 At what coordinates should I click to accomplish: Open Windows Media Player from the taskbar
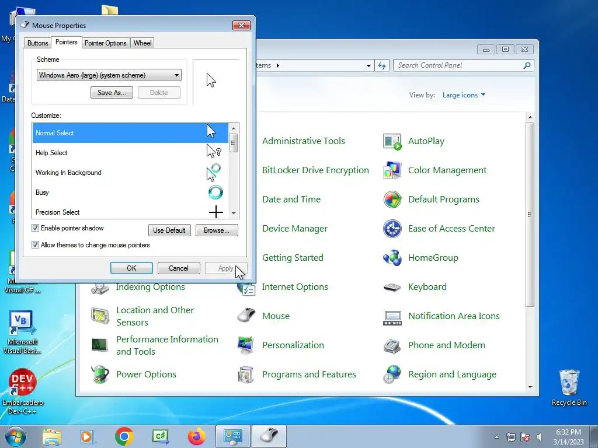pyautogui.click(x=88, y=436)
